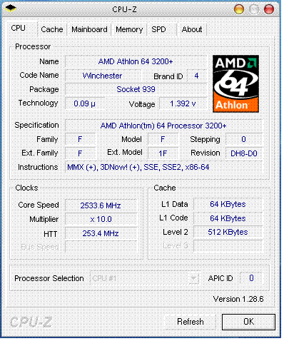Select the SPD tab
The width and height of the screenshot is (284, 341).
click(158, 29)
